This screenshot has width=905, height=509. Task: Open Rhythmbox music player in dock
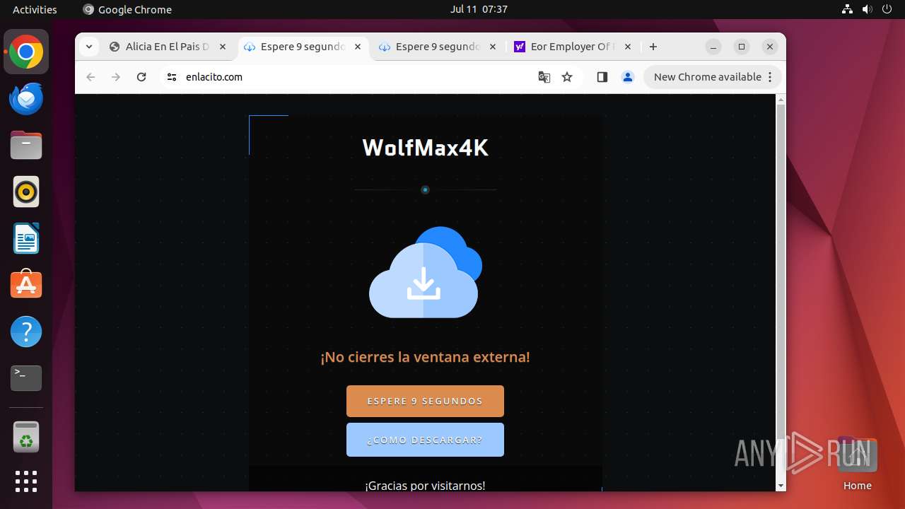click(26, 192)
